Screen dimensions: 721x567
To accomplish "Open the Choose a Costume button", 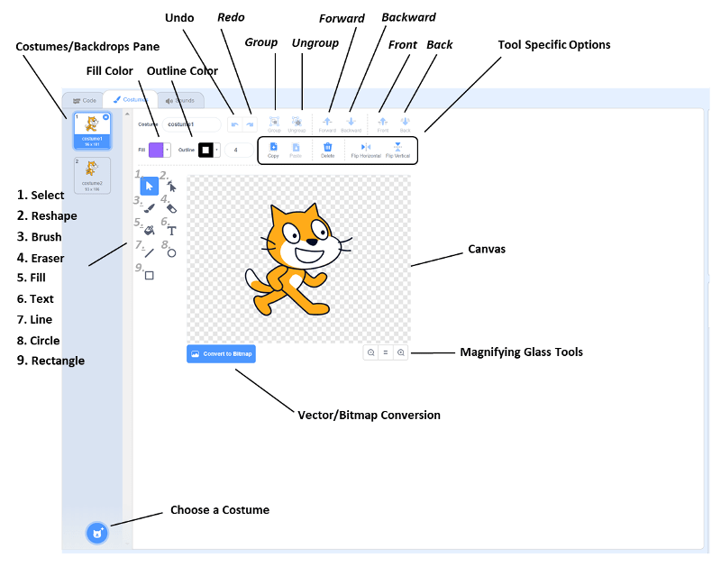I will (97, 533).
